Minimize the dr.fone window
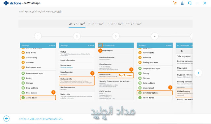 197,3
